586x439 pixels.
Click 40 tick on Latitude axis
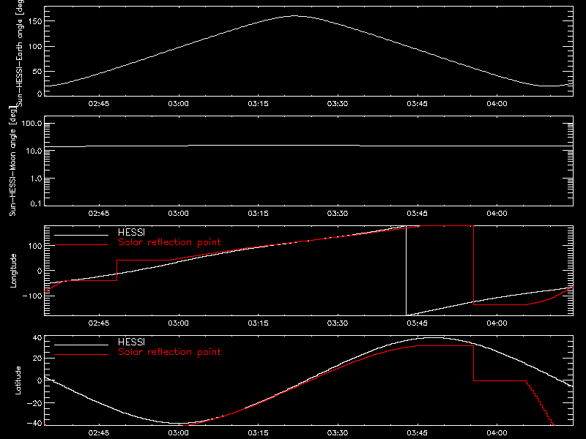[x=38, y=338]
